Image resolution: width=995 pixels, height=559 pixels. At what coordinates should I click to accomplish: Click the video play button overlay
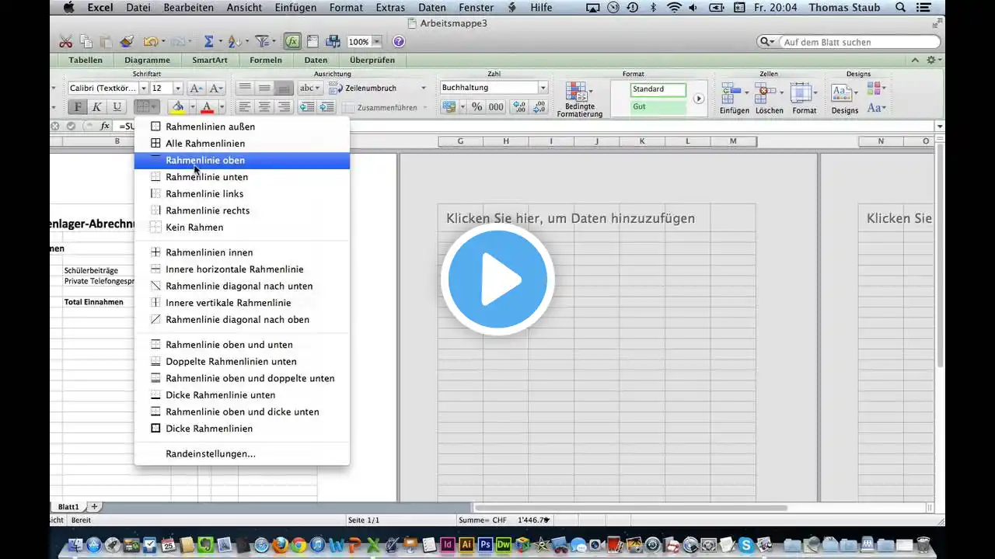(x=497, y=279)
